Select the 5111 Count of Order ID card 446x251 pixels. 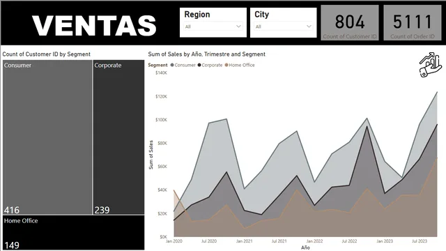click(x=412, y=22)
